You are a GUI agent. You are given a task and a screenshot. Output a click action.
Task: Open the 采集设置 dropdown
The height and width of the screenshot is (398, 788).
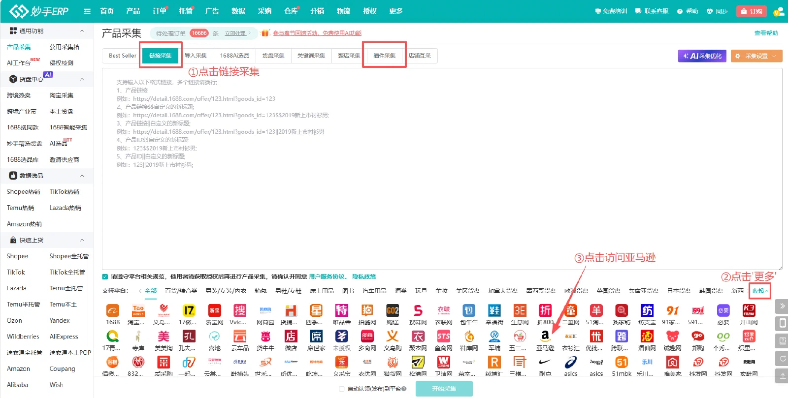pos(756,56)
